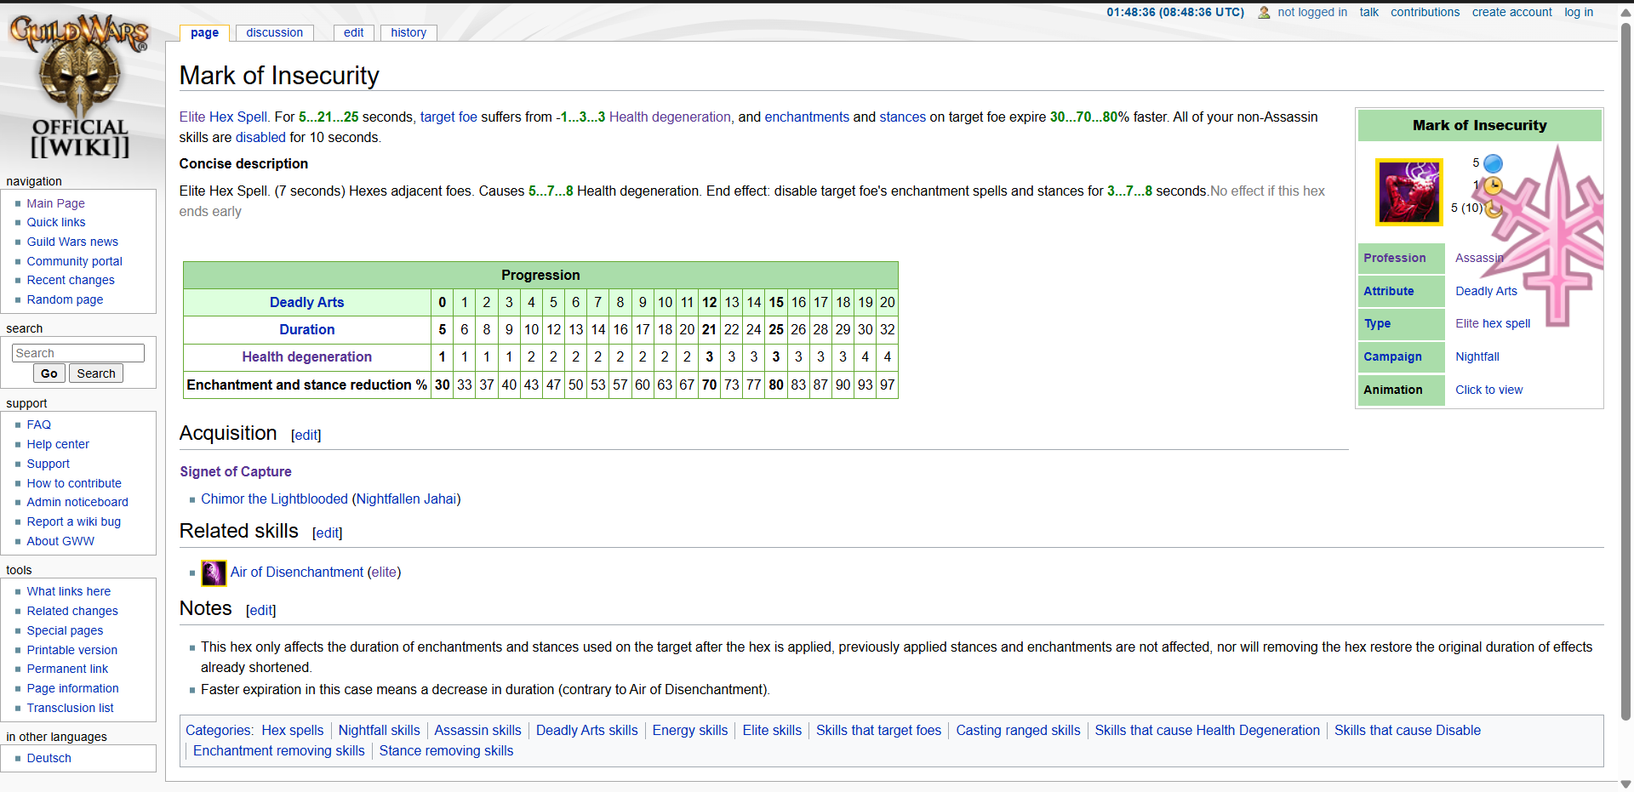Click Duration in Progression table
This screenshot has height=792, width=1634.
(306, 330)
